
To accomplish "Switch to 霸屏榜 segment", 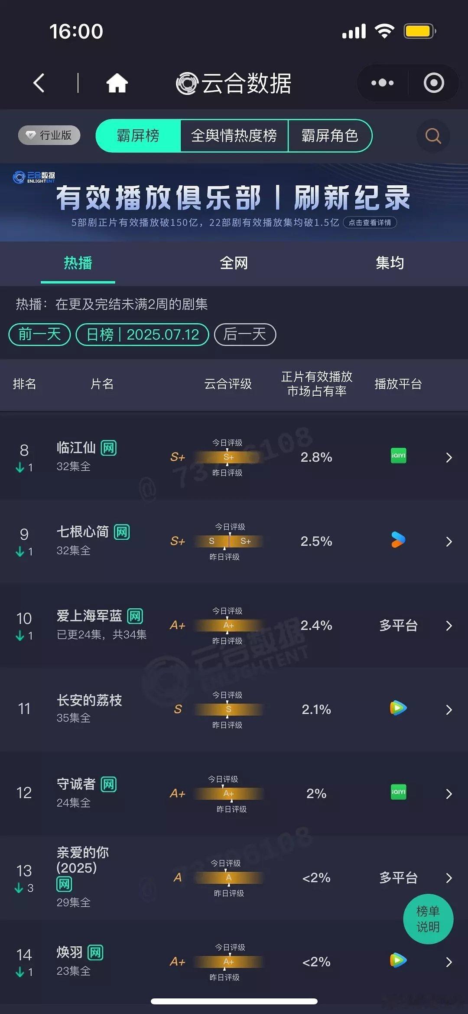I will tap(138, 136).
